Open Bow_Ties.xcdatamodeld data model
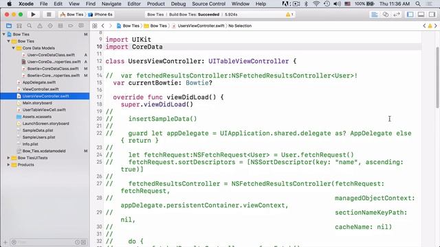 click(45, 151)
